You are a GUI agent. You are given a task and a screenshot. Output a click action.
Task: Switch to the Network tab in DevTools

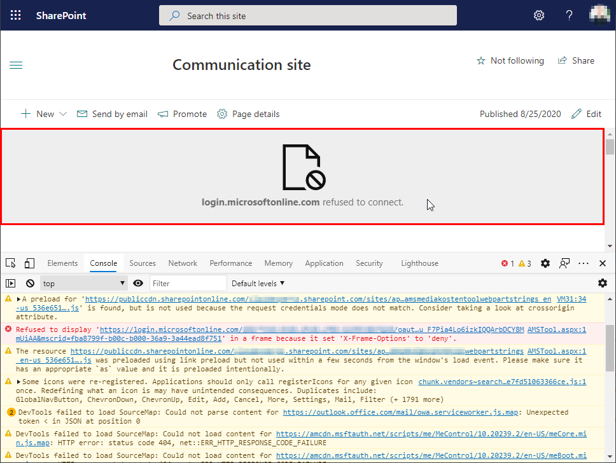click(183, 263)
